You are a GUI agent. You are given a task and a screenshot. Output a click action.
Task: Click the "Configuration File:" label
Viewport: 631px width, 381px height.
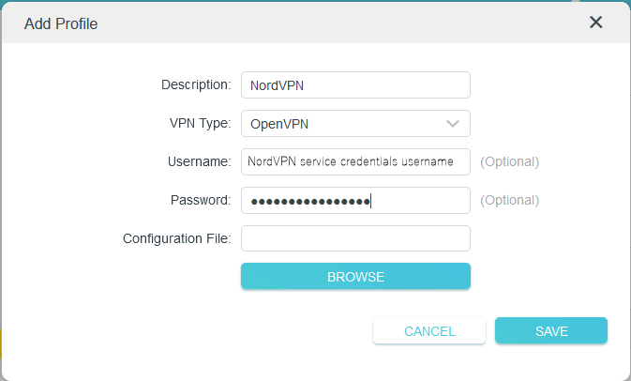pos(176,238)
